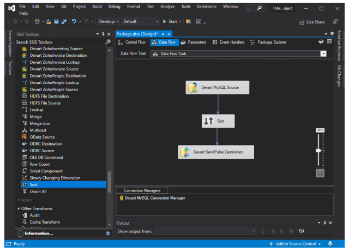Click the Live Share icon

[x=302, y=22]
